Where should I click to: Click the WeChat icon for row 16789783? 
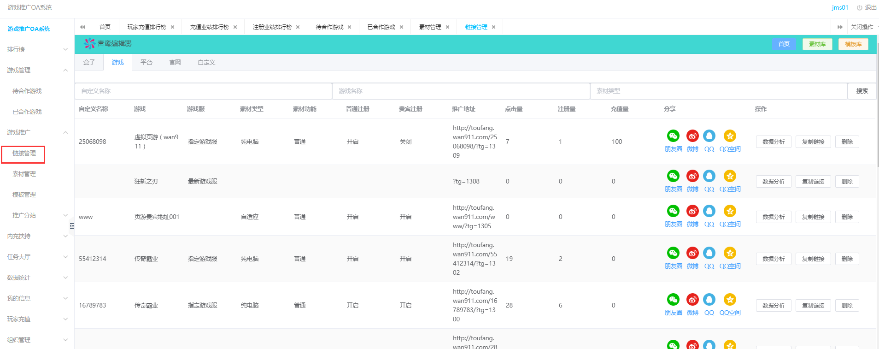click(673, 300)
